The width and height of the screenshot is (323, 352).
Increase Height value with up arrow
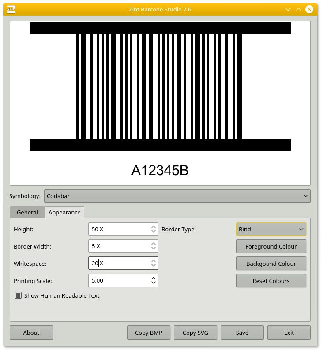click(153, 226)
